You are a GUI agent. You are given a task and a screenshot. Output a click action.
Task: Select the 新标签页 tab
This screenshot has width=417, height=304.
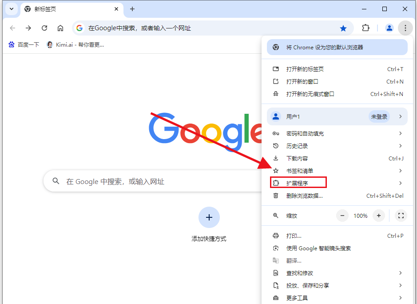[72, 9]
